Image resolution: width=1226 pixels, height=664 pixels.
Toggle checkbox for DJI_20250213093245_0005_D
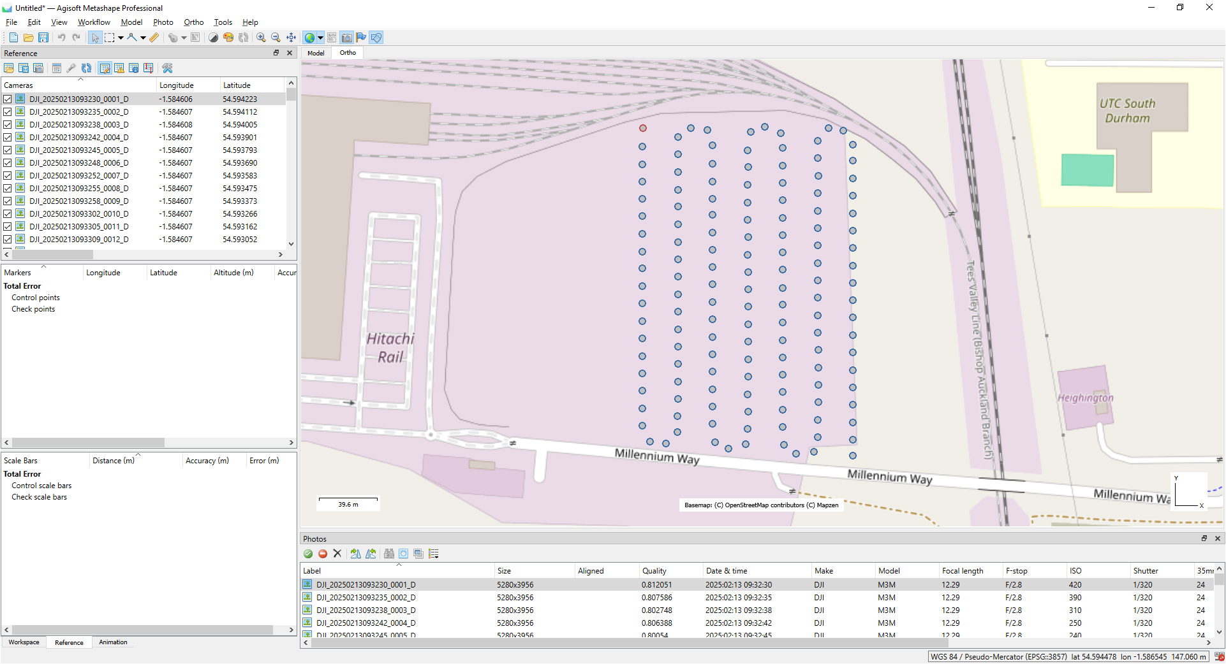pos(8,150)
